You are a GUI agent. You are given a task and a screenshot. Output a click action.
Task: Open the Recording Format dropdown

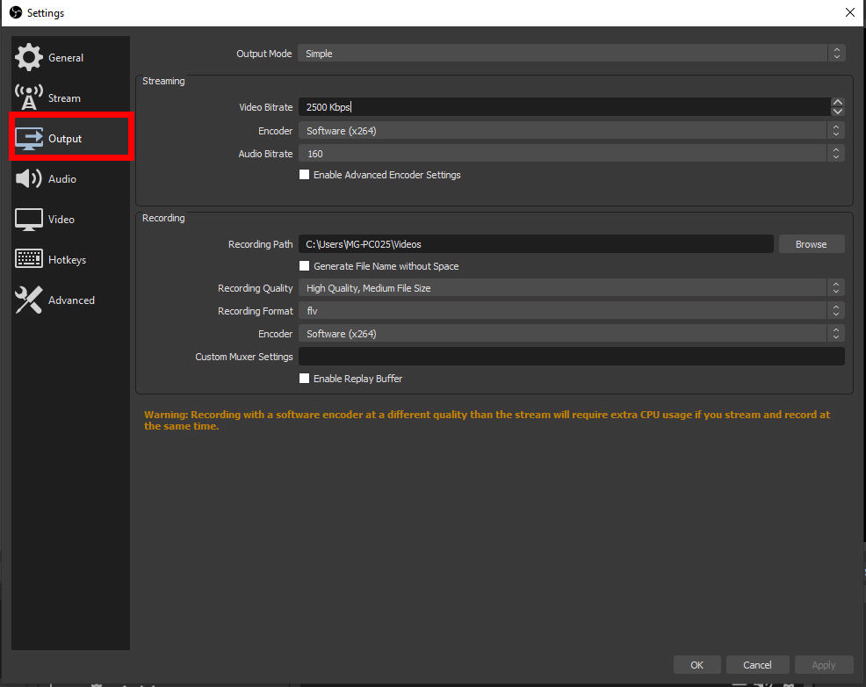coord(571,311)
